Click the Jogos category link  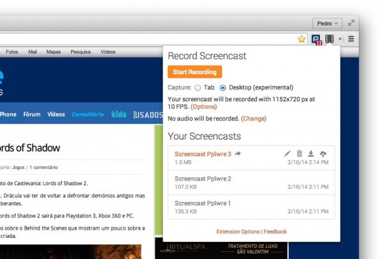[x=19, y=167]
